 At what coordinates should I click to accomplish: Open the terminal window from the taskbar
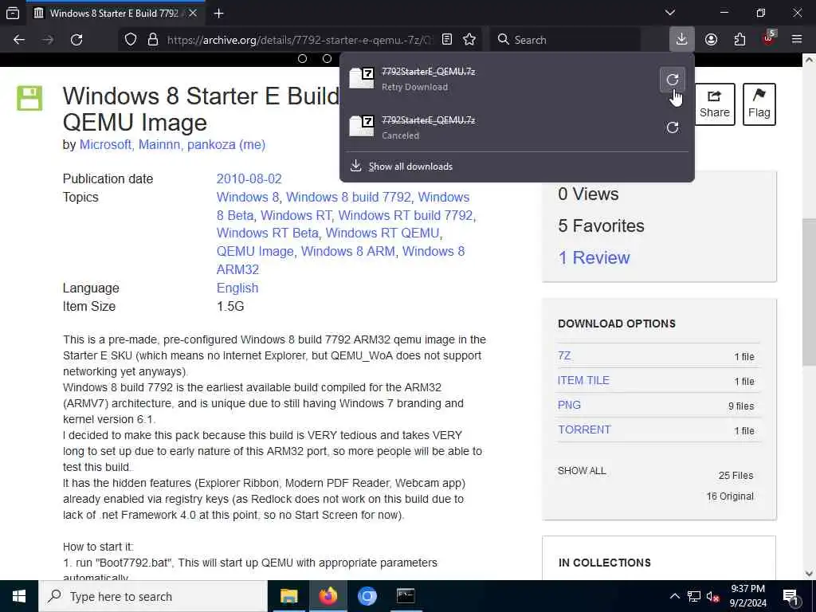pos(406,596)
